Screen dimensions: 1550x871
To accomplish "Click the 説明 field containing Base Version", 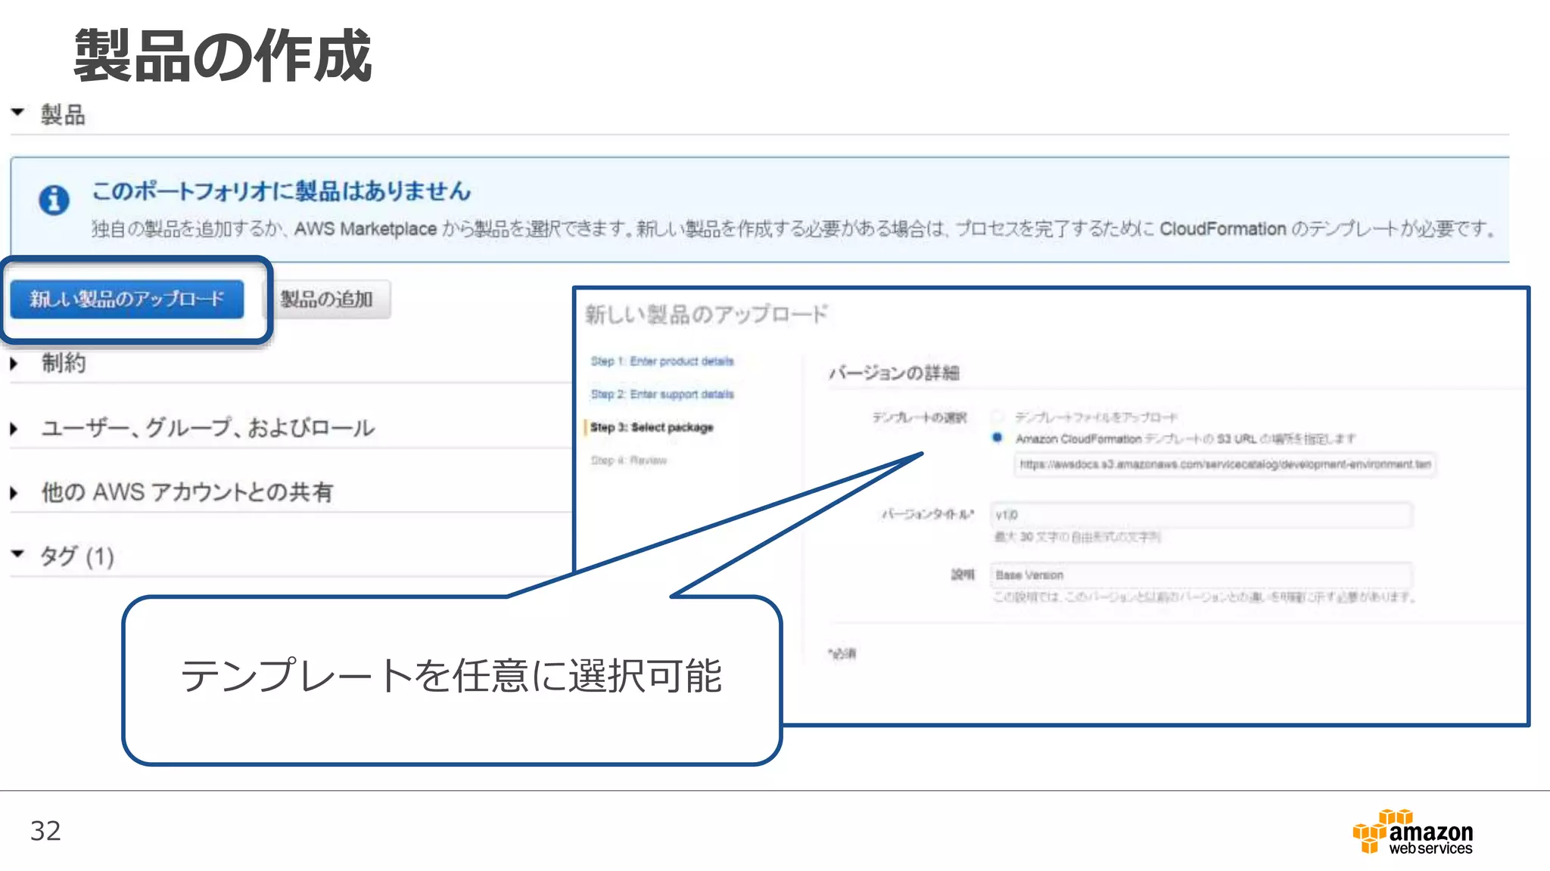I will (x=1201, y=575).
